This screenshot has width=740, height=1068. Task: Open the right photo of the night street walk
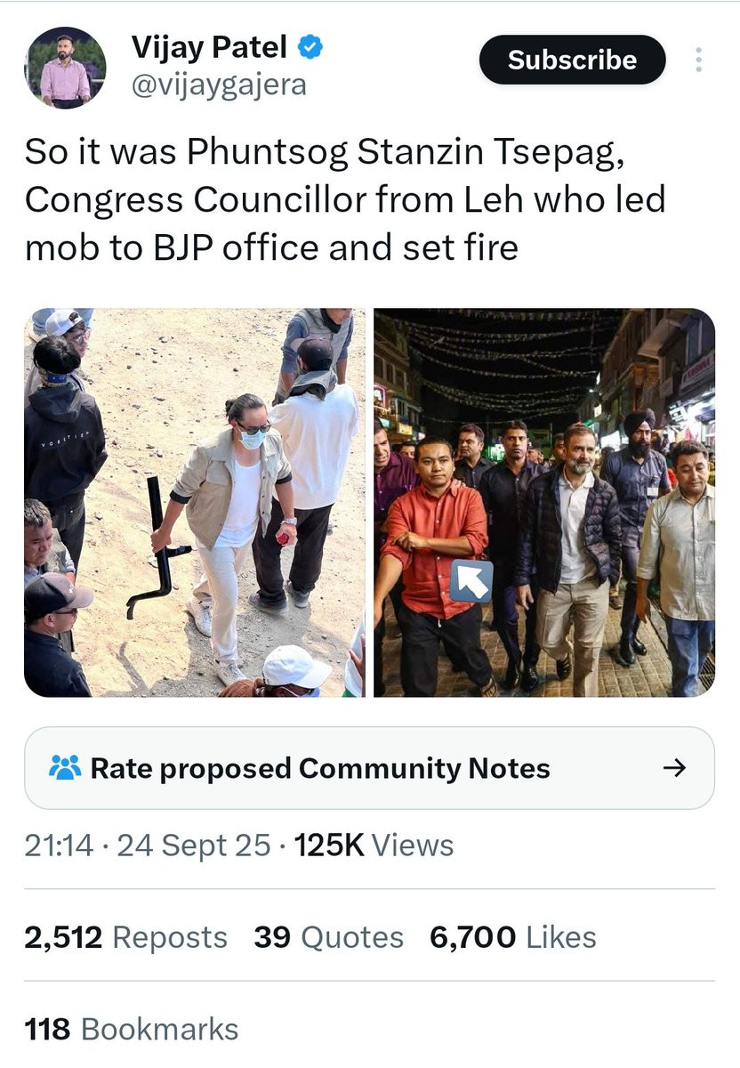pyautogui.click(x=544, y=502)
